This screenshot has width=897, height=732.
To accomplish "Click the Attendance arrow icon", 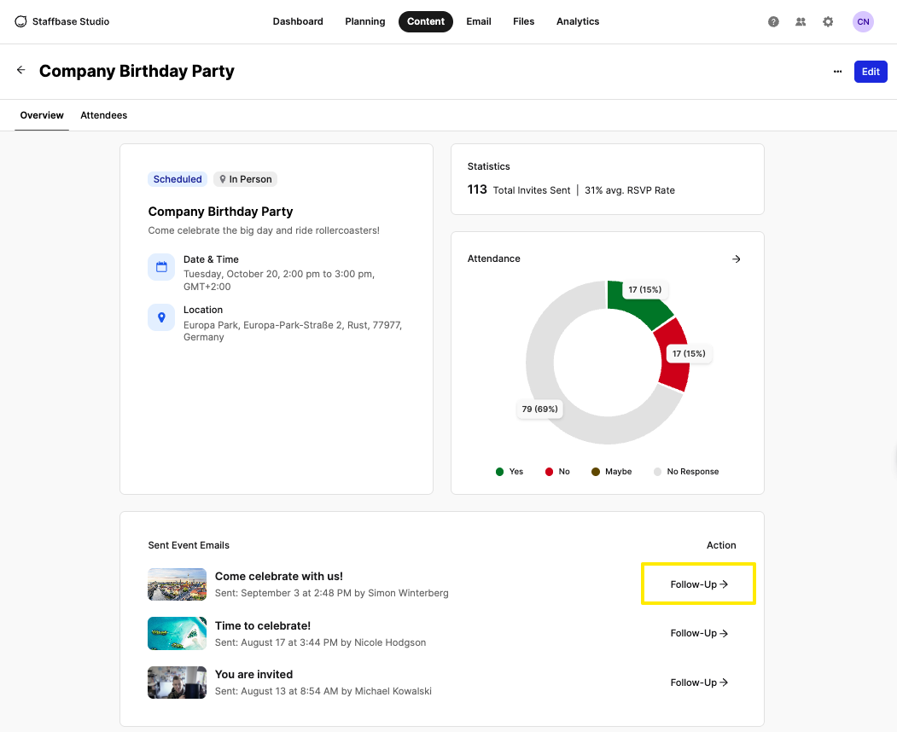I will tap(737, 259).
